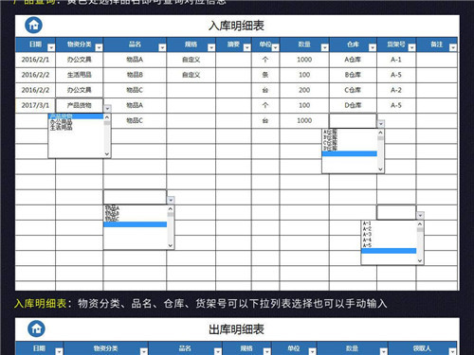Pick 物品A from the product name list

(x=112, y=208)
